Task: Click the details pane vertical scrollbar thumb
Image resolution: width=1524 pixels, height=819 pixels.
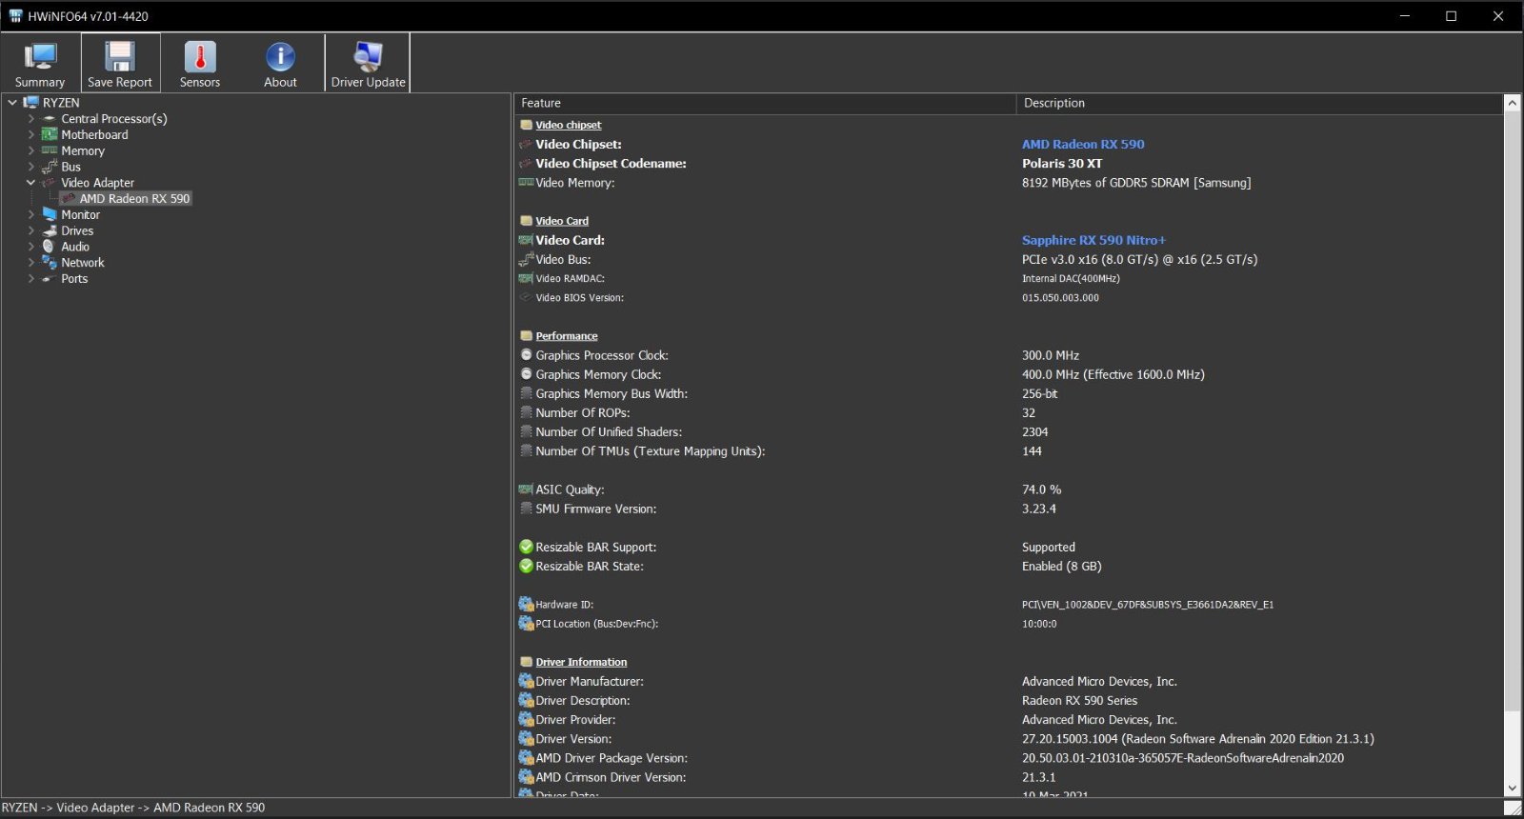Action: click(x=1512, y=410)
